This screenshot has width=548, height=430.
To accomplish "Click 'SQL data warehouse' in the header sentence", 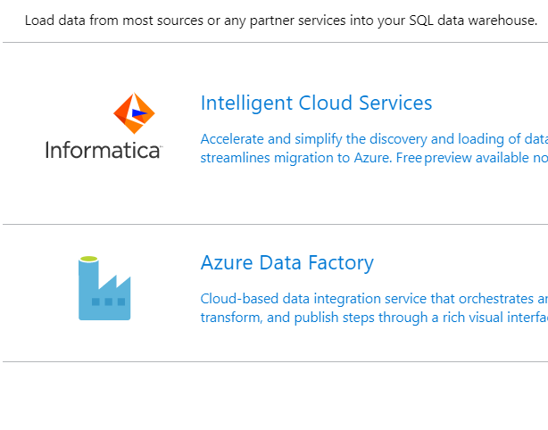I will [x=473, y=21].
